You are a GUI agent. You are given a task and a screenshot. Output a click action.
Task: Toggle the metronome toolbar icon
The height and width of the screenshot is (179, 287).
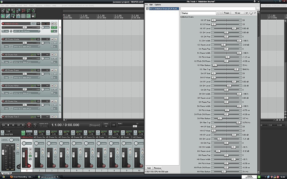coord(34,11)
